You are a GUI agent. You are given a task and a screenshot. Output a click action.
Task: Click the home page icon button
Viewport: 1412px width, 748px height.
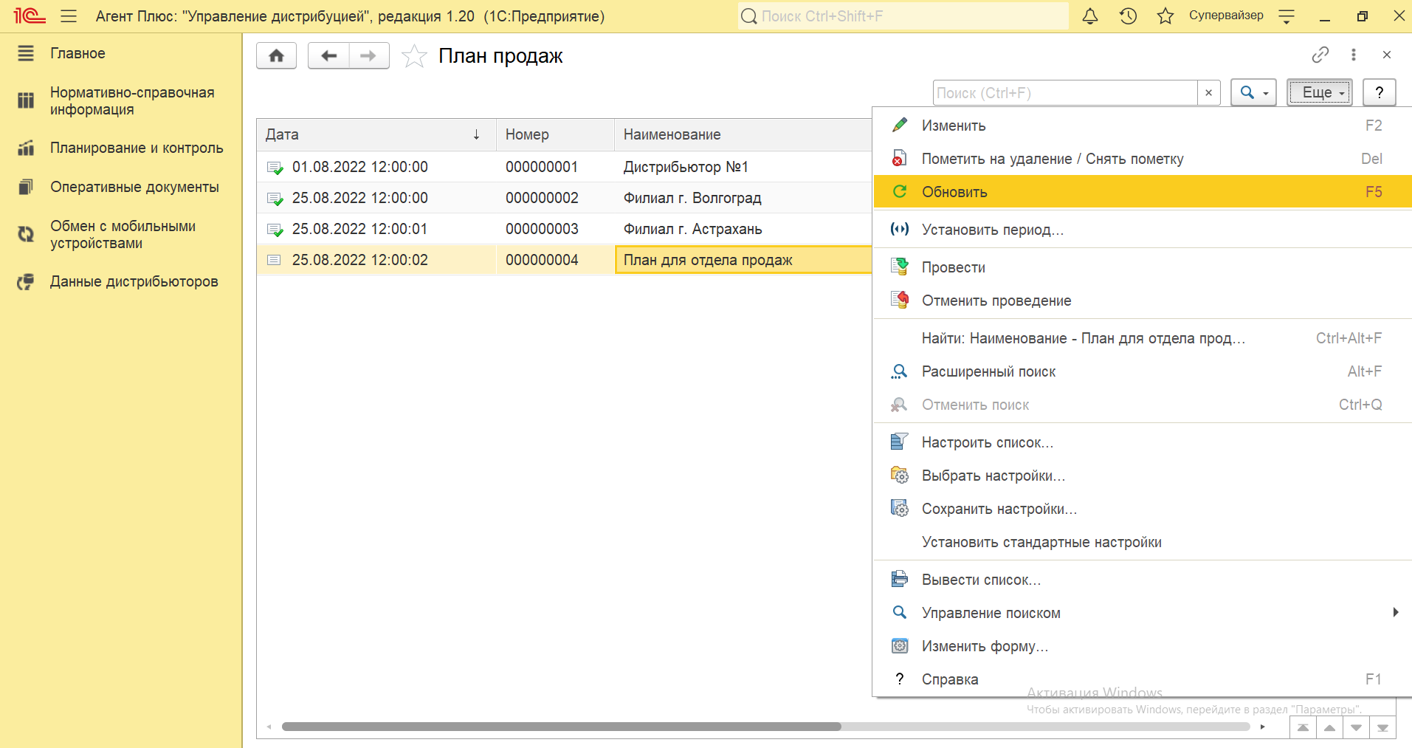pyautogui.click(x=276, y=56)
